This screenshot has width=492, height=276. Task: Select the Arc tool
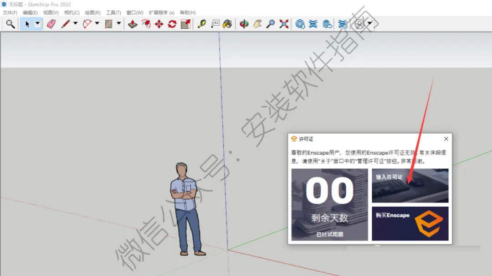87,24
